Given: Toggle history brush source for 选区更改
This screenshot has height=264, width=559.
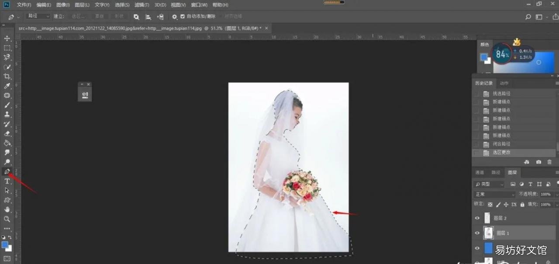Looking at the screenshot, I should tap(476, 153).
